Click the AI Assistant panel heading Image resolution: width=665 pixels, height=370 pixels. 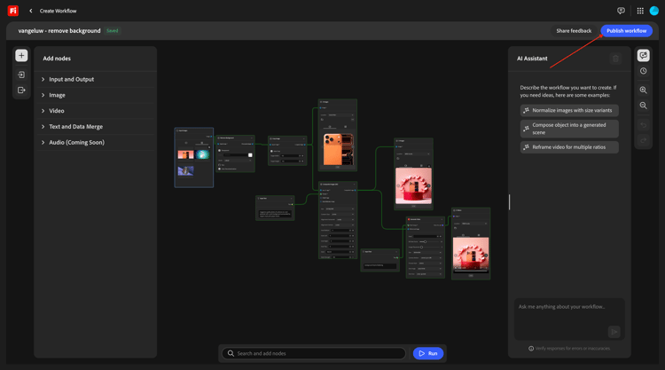[532, 59]
